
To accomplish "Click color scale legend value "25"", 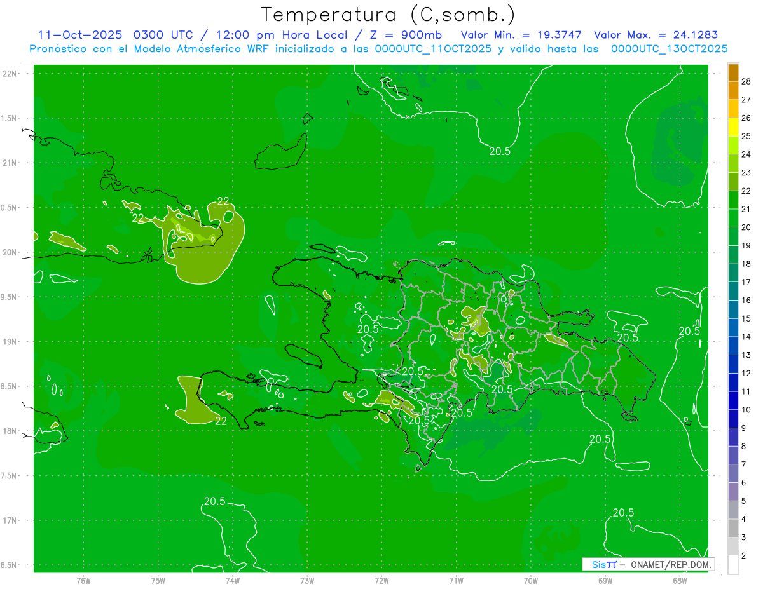I will click(746, 136).
